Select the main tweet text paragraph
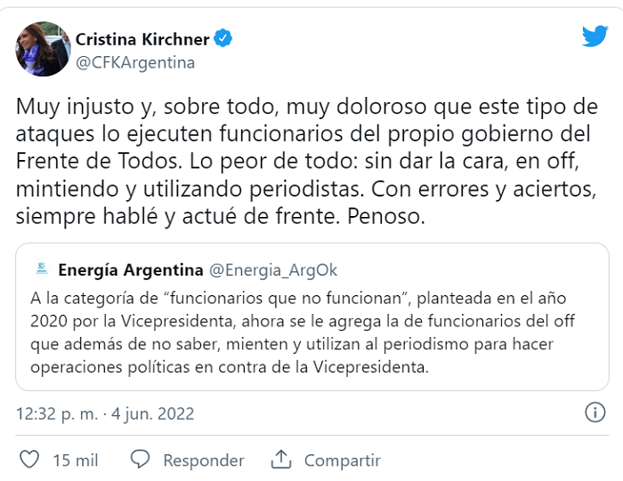The width and height of the screenshot is (623, 481). point(307,161)
